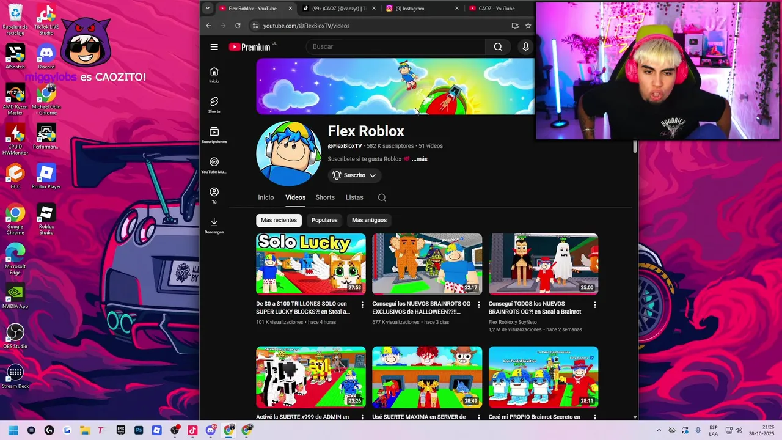Open Photoshop from the taskbar
The image size is (782, 440).
point(139,430)
